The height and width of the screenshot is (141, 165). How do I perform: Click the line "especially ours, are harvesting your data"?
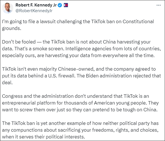[x=78, y=56]
